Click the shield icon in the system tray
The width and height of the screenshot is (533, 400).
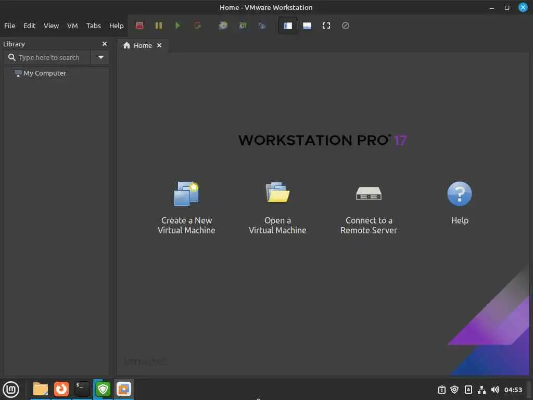454,390
